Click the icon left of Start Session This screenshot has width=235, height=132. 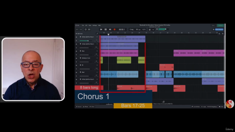[213, 29]
